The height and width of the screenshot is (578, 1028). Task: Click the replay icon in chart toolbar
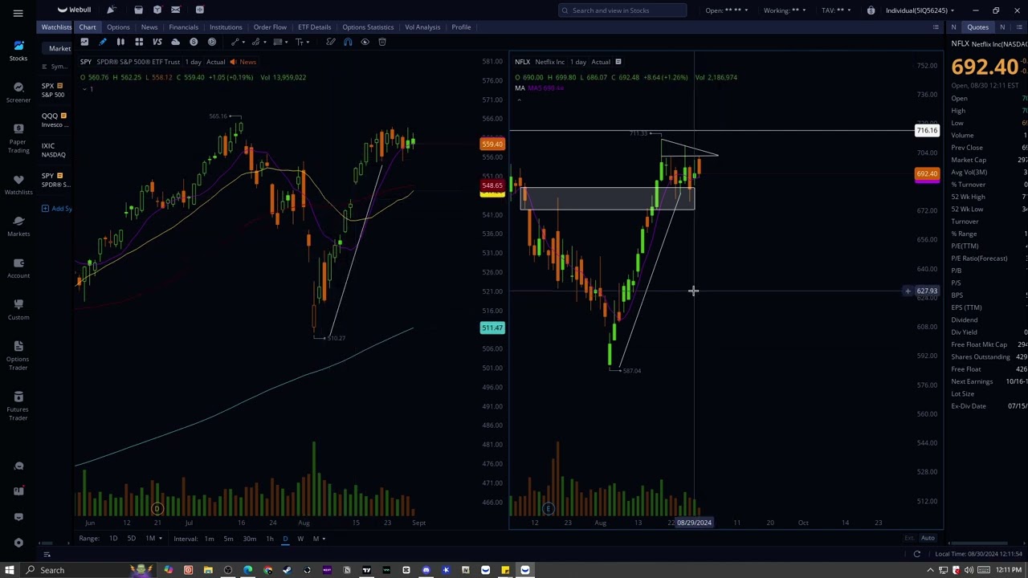(212, 42)
